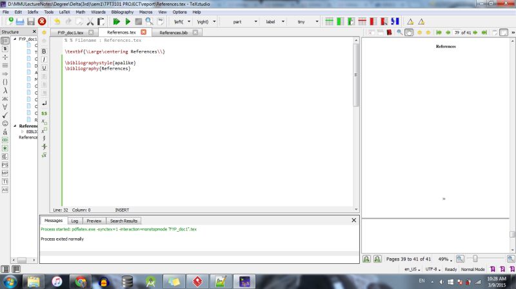Open a file using the blue folder icon
The height and width of the screenshot is (289, 516).
20,22
